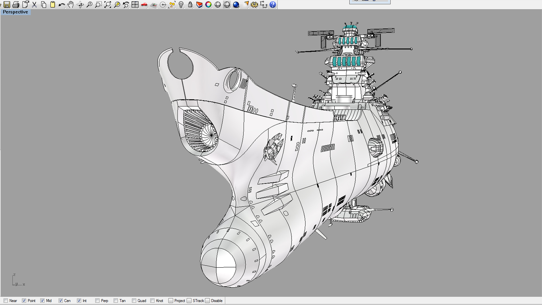Turn off the Cen object snap

coord(61,301)
